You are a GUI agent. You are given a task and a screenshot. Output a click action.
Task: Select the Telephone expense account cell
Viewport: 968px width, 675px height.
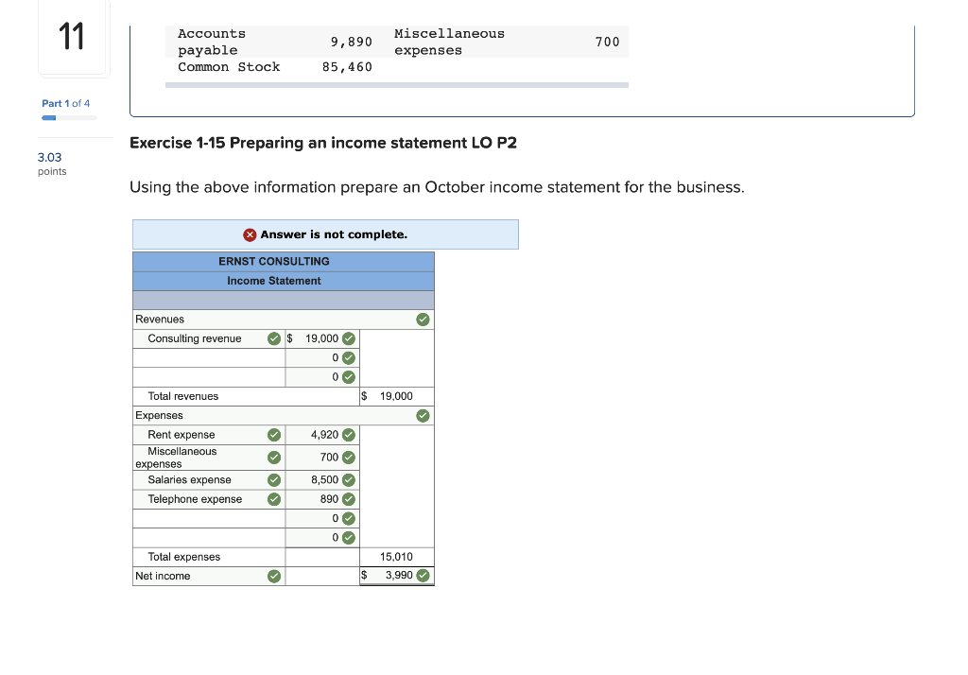click(x=209, y=499)
